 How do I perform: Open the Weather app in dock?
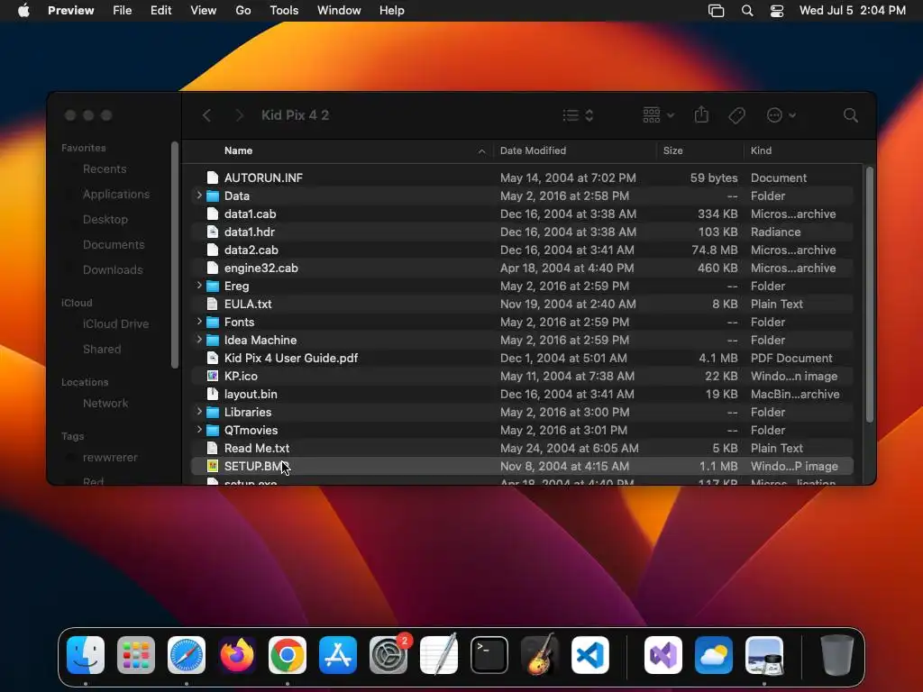tap(714, 655)
